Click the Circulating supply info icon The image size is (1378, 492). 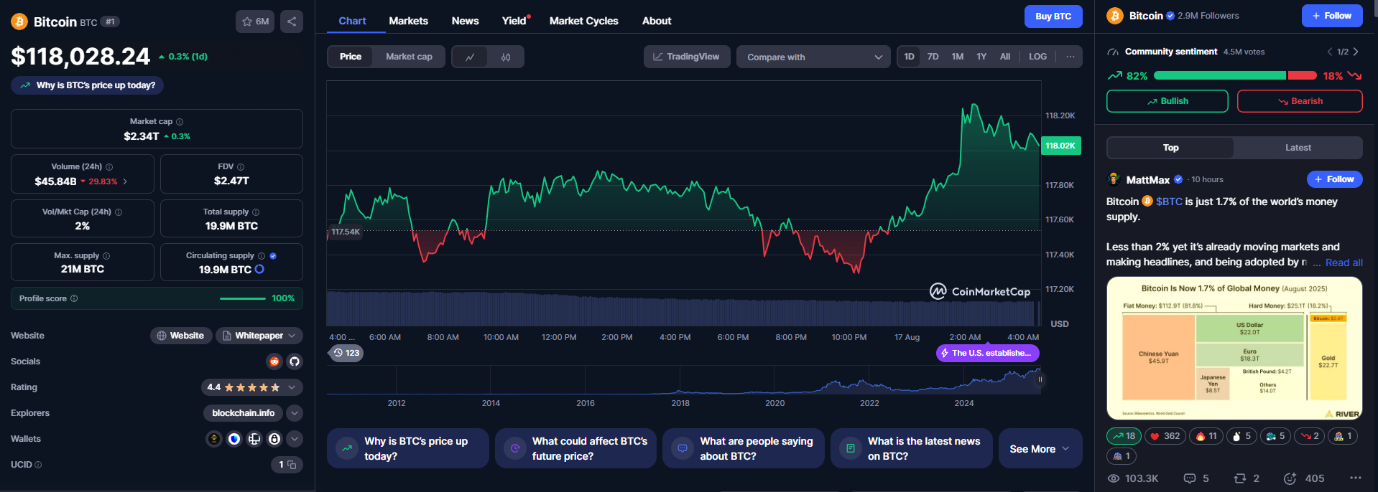262,256
